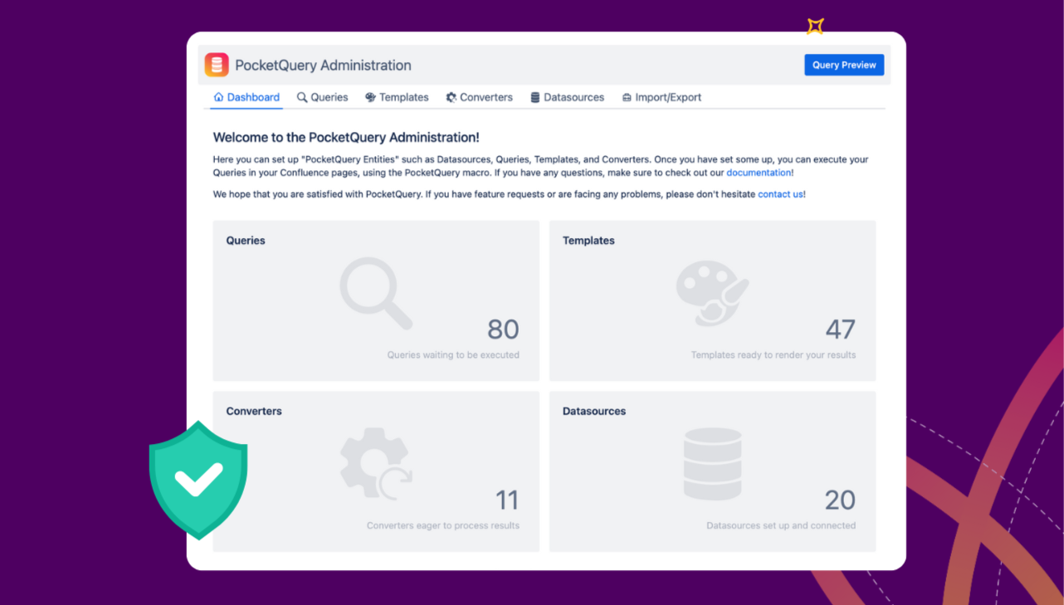This screenshot has width=1064, height=605.
Task: Click the gear icon in Converters card
Action: click(375, 463)
